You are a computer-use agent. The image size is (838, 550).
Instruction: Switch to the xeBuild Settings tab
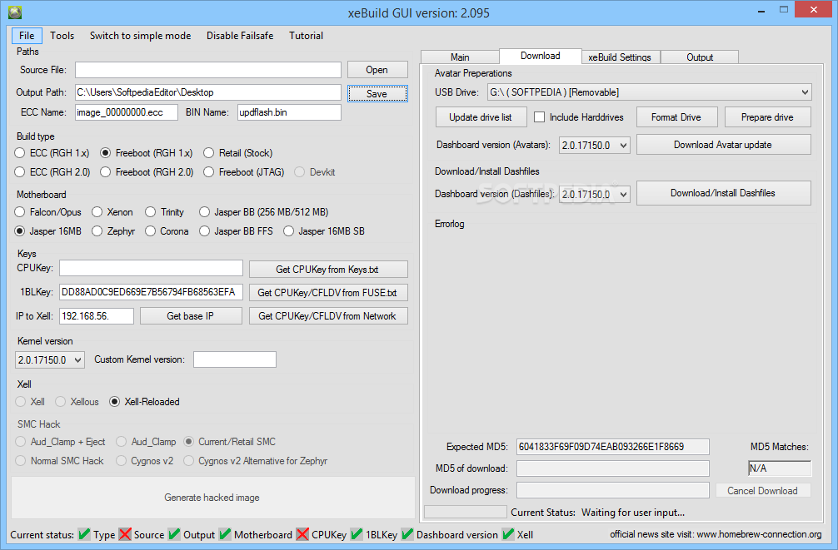click(x=620, y=57)
